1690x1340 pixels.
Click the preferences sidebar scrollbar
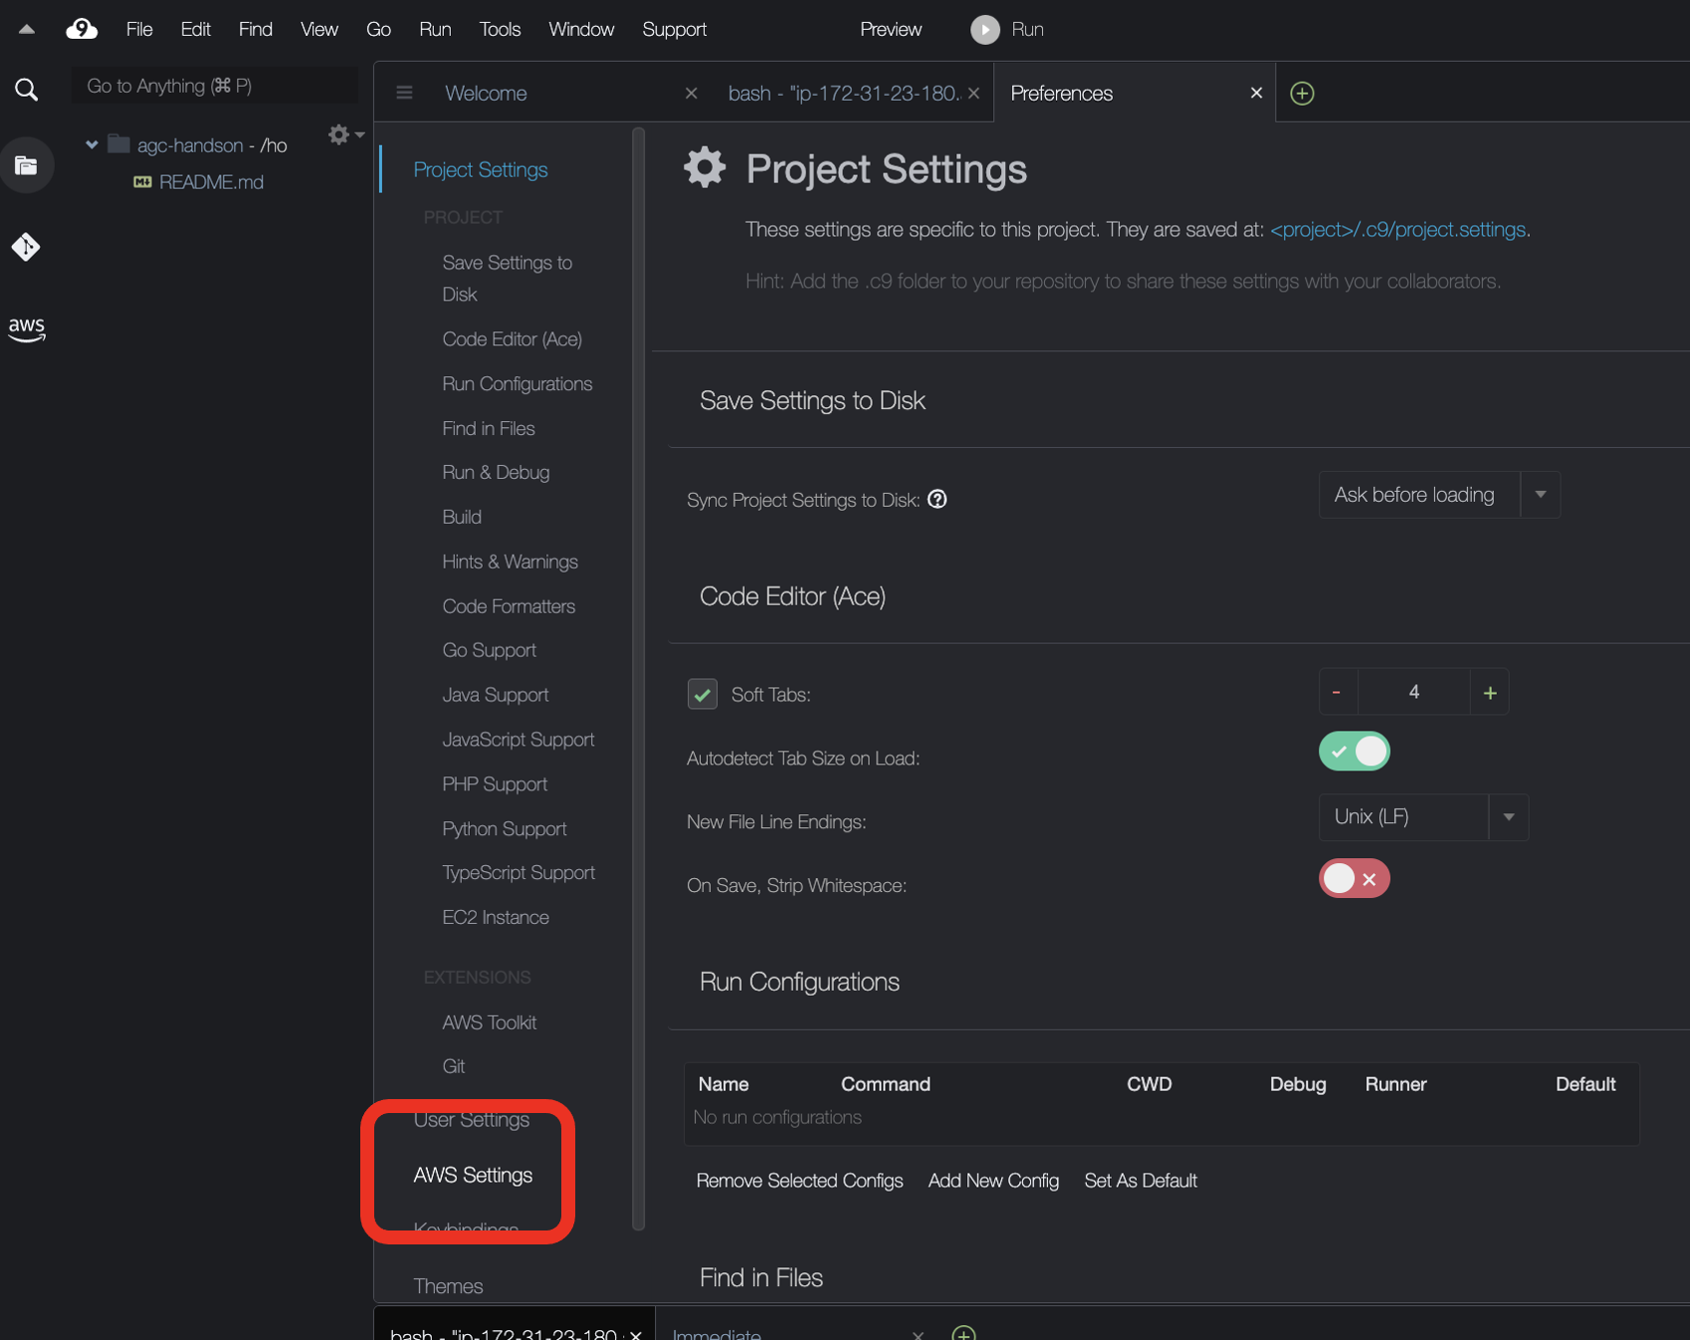[x=638, y=679]
